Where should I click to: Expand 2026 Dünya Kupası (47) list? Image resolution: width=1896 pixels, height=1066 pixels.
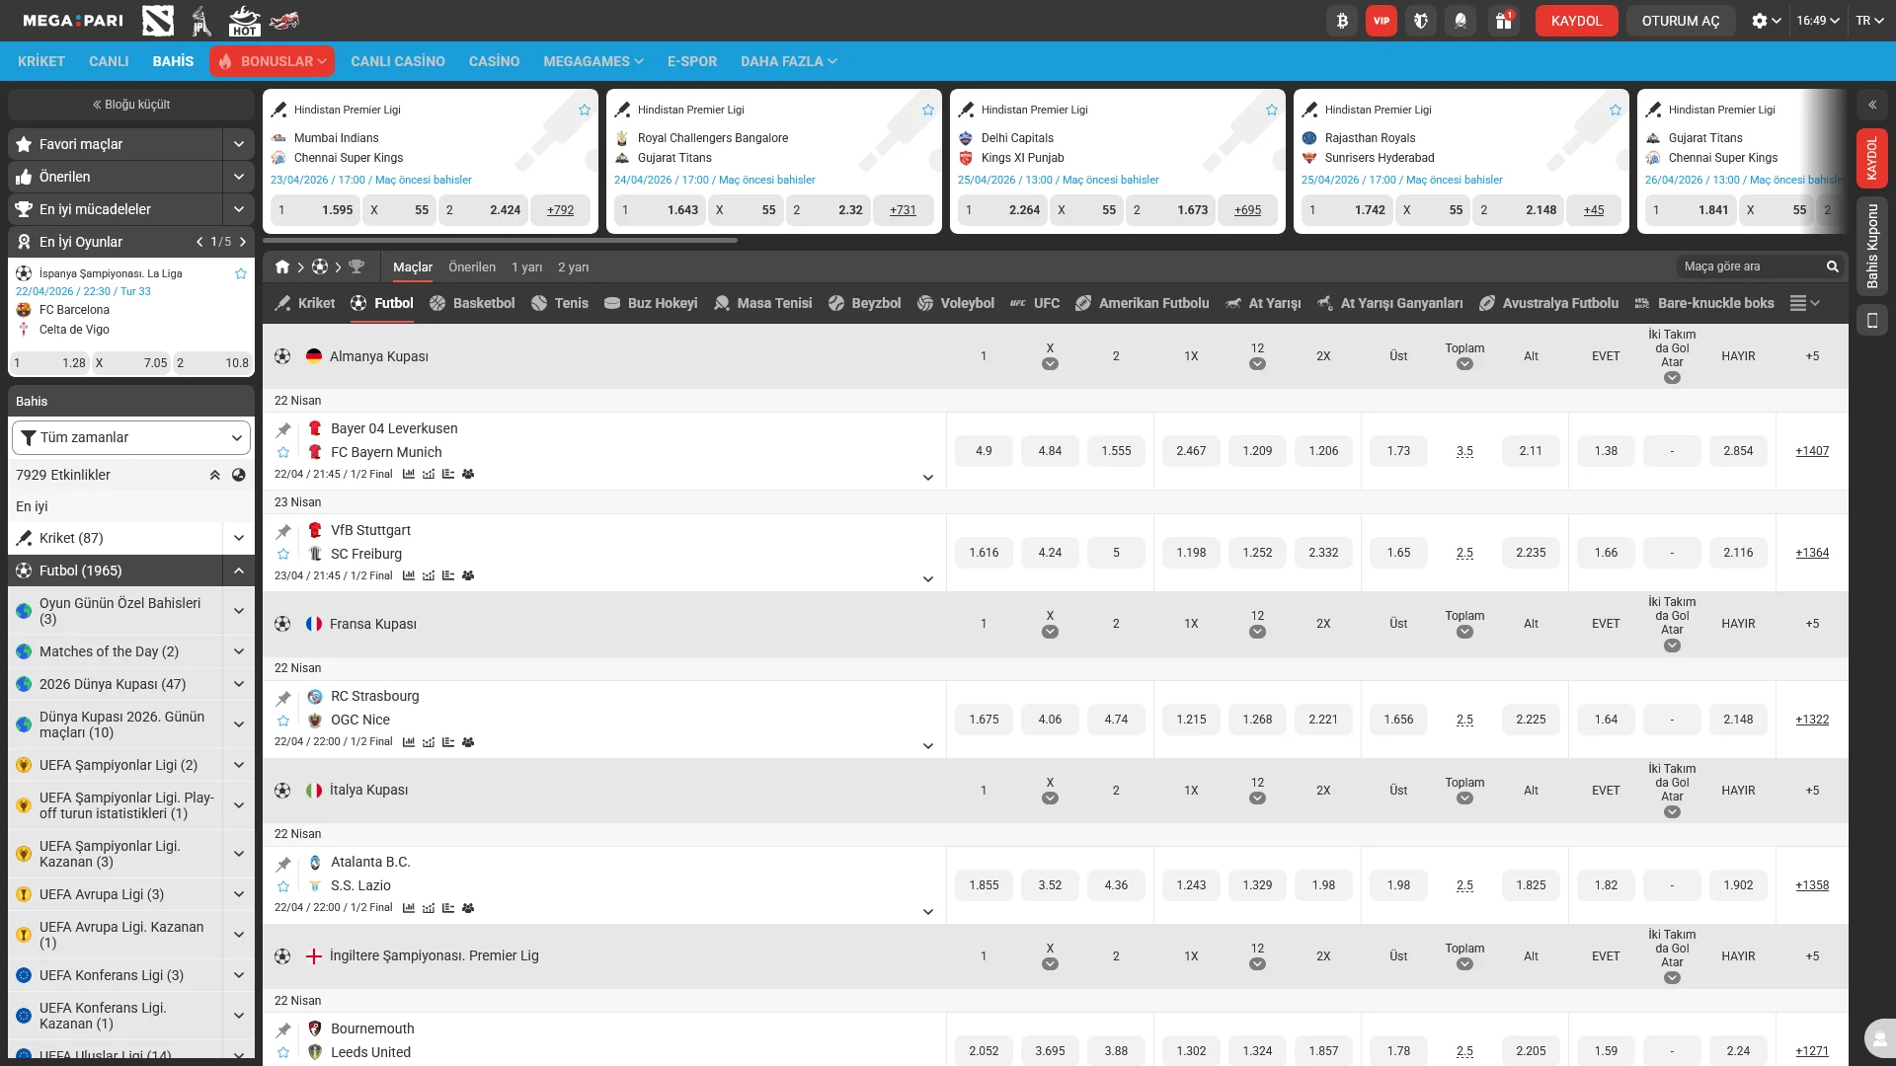(x=239, y=684)
